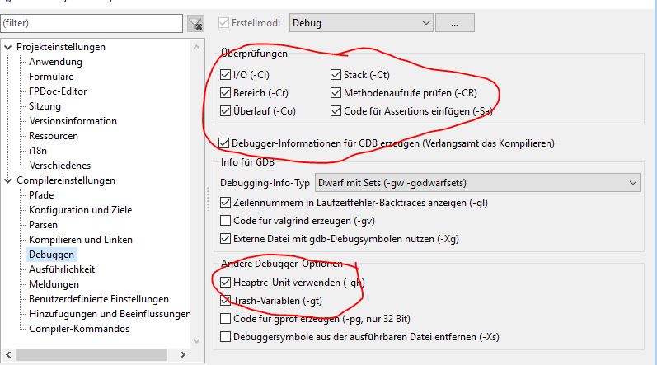Collapse the Projekteinstellungen tree node
The image size is (657, 365).
[x=8, y=47]
